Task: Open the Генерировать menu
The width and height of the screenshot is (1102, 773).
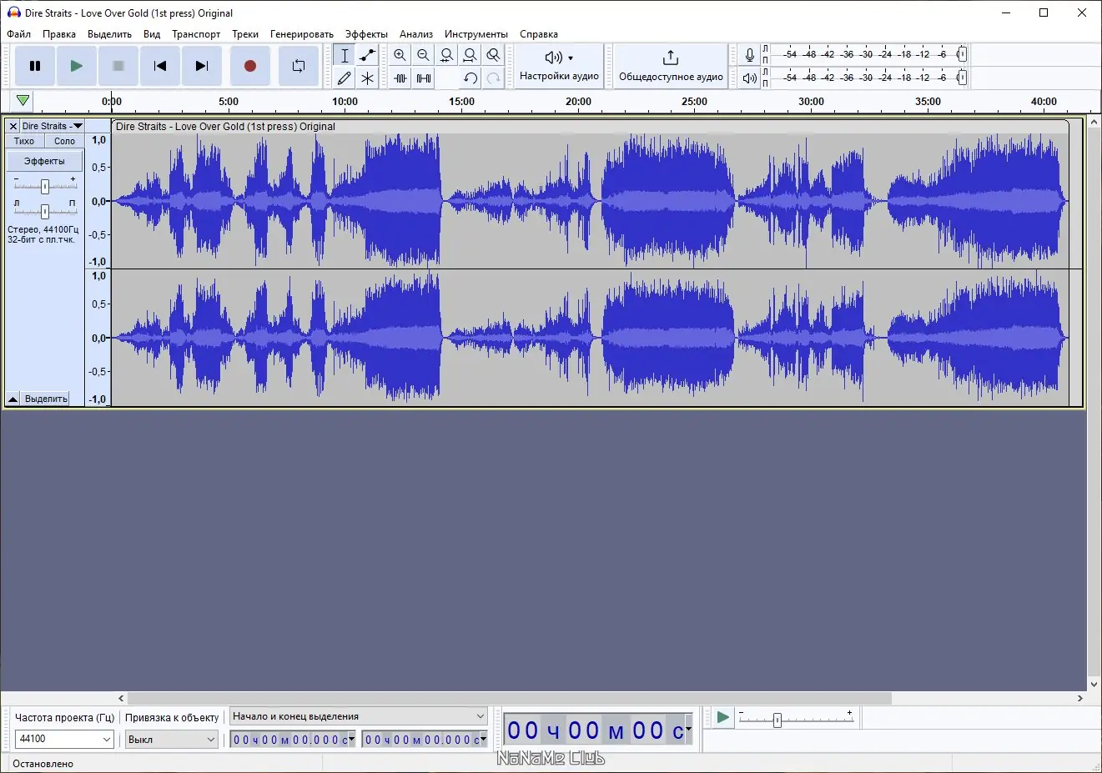Action: (x=301, y=34)
